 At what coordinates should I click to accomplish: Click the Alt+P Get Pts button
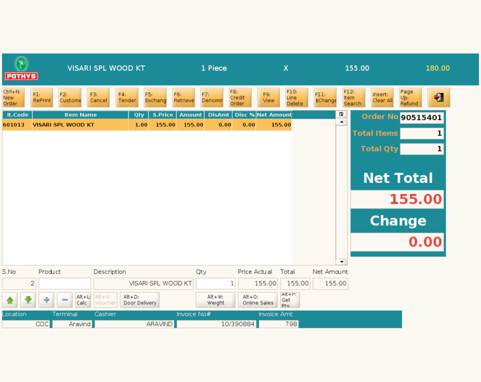click(x=290, y=300)
